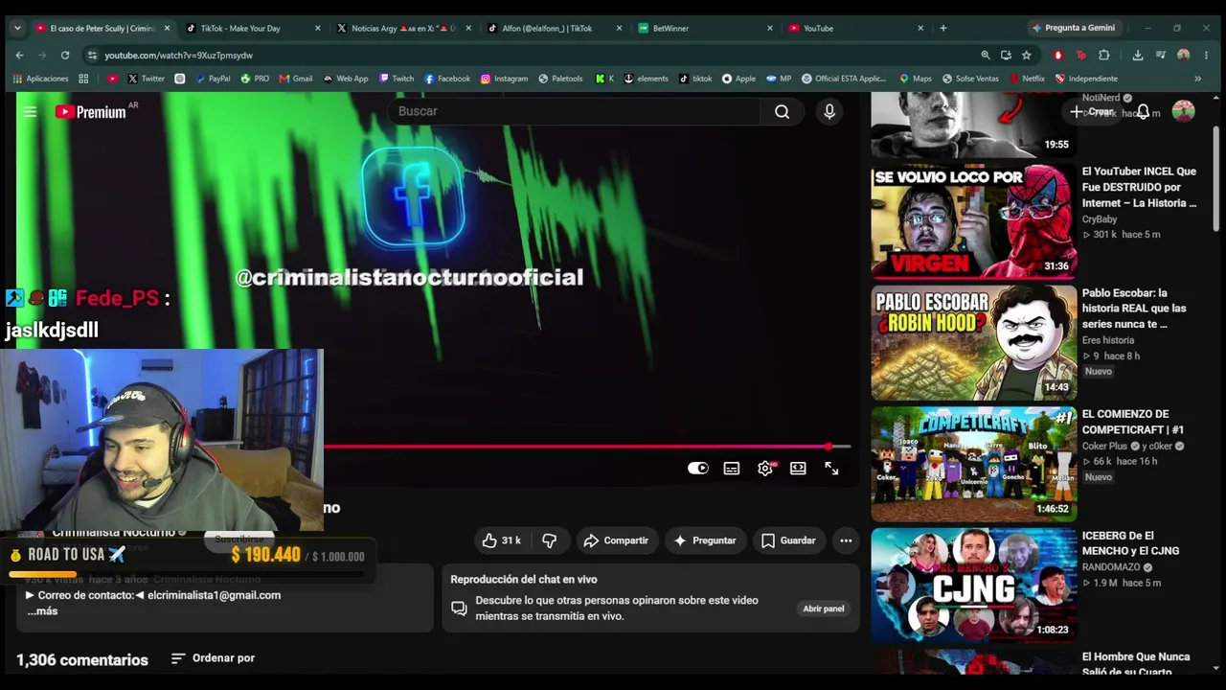Like the video with 31 k likes
Screen dimensions: 1226x690
(502, 540)
